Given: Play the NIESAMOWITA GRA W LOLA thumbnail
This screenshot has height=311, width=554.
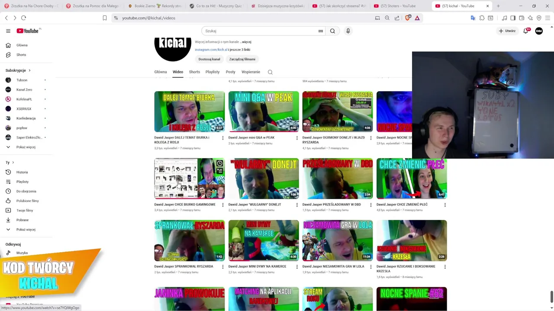Looking at the screenshot, I should click(x=338, y=241).
